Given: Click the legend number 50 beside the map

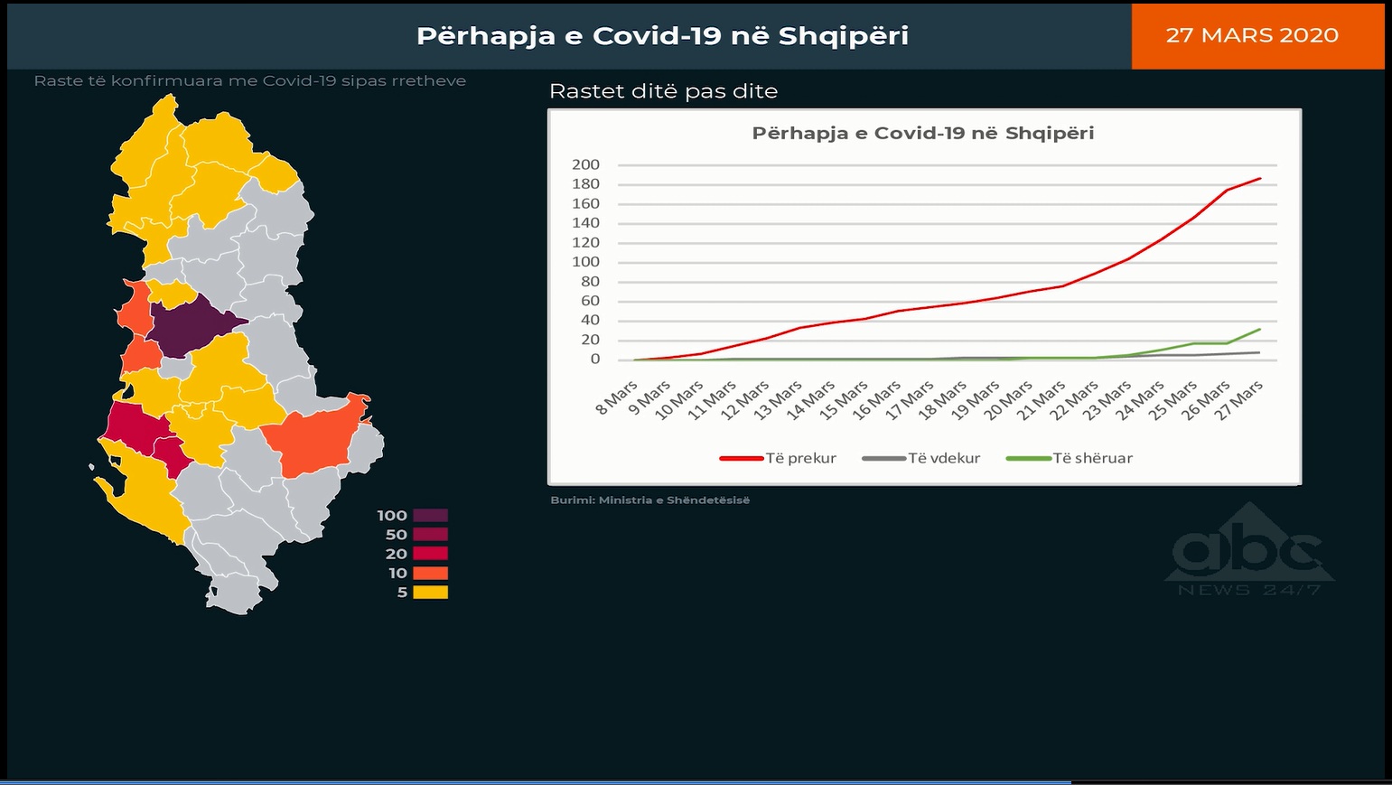Looking at the screenshot, I should point(397,535).
